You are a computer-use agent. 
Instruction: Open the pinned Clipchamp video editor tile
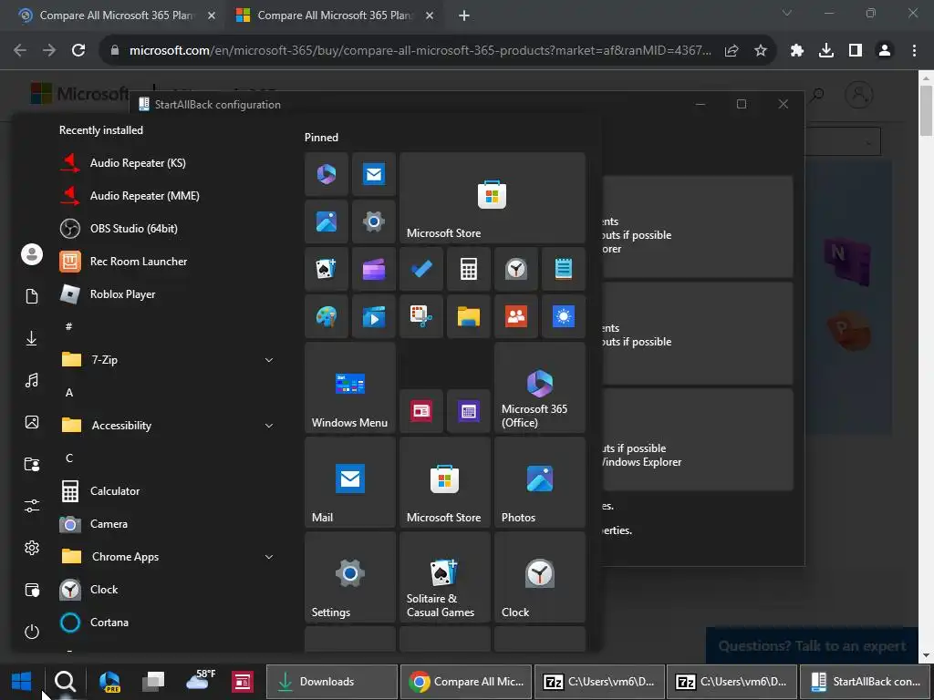[373, 269]
